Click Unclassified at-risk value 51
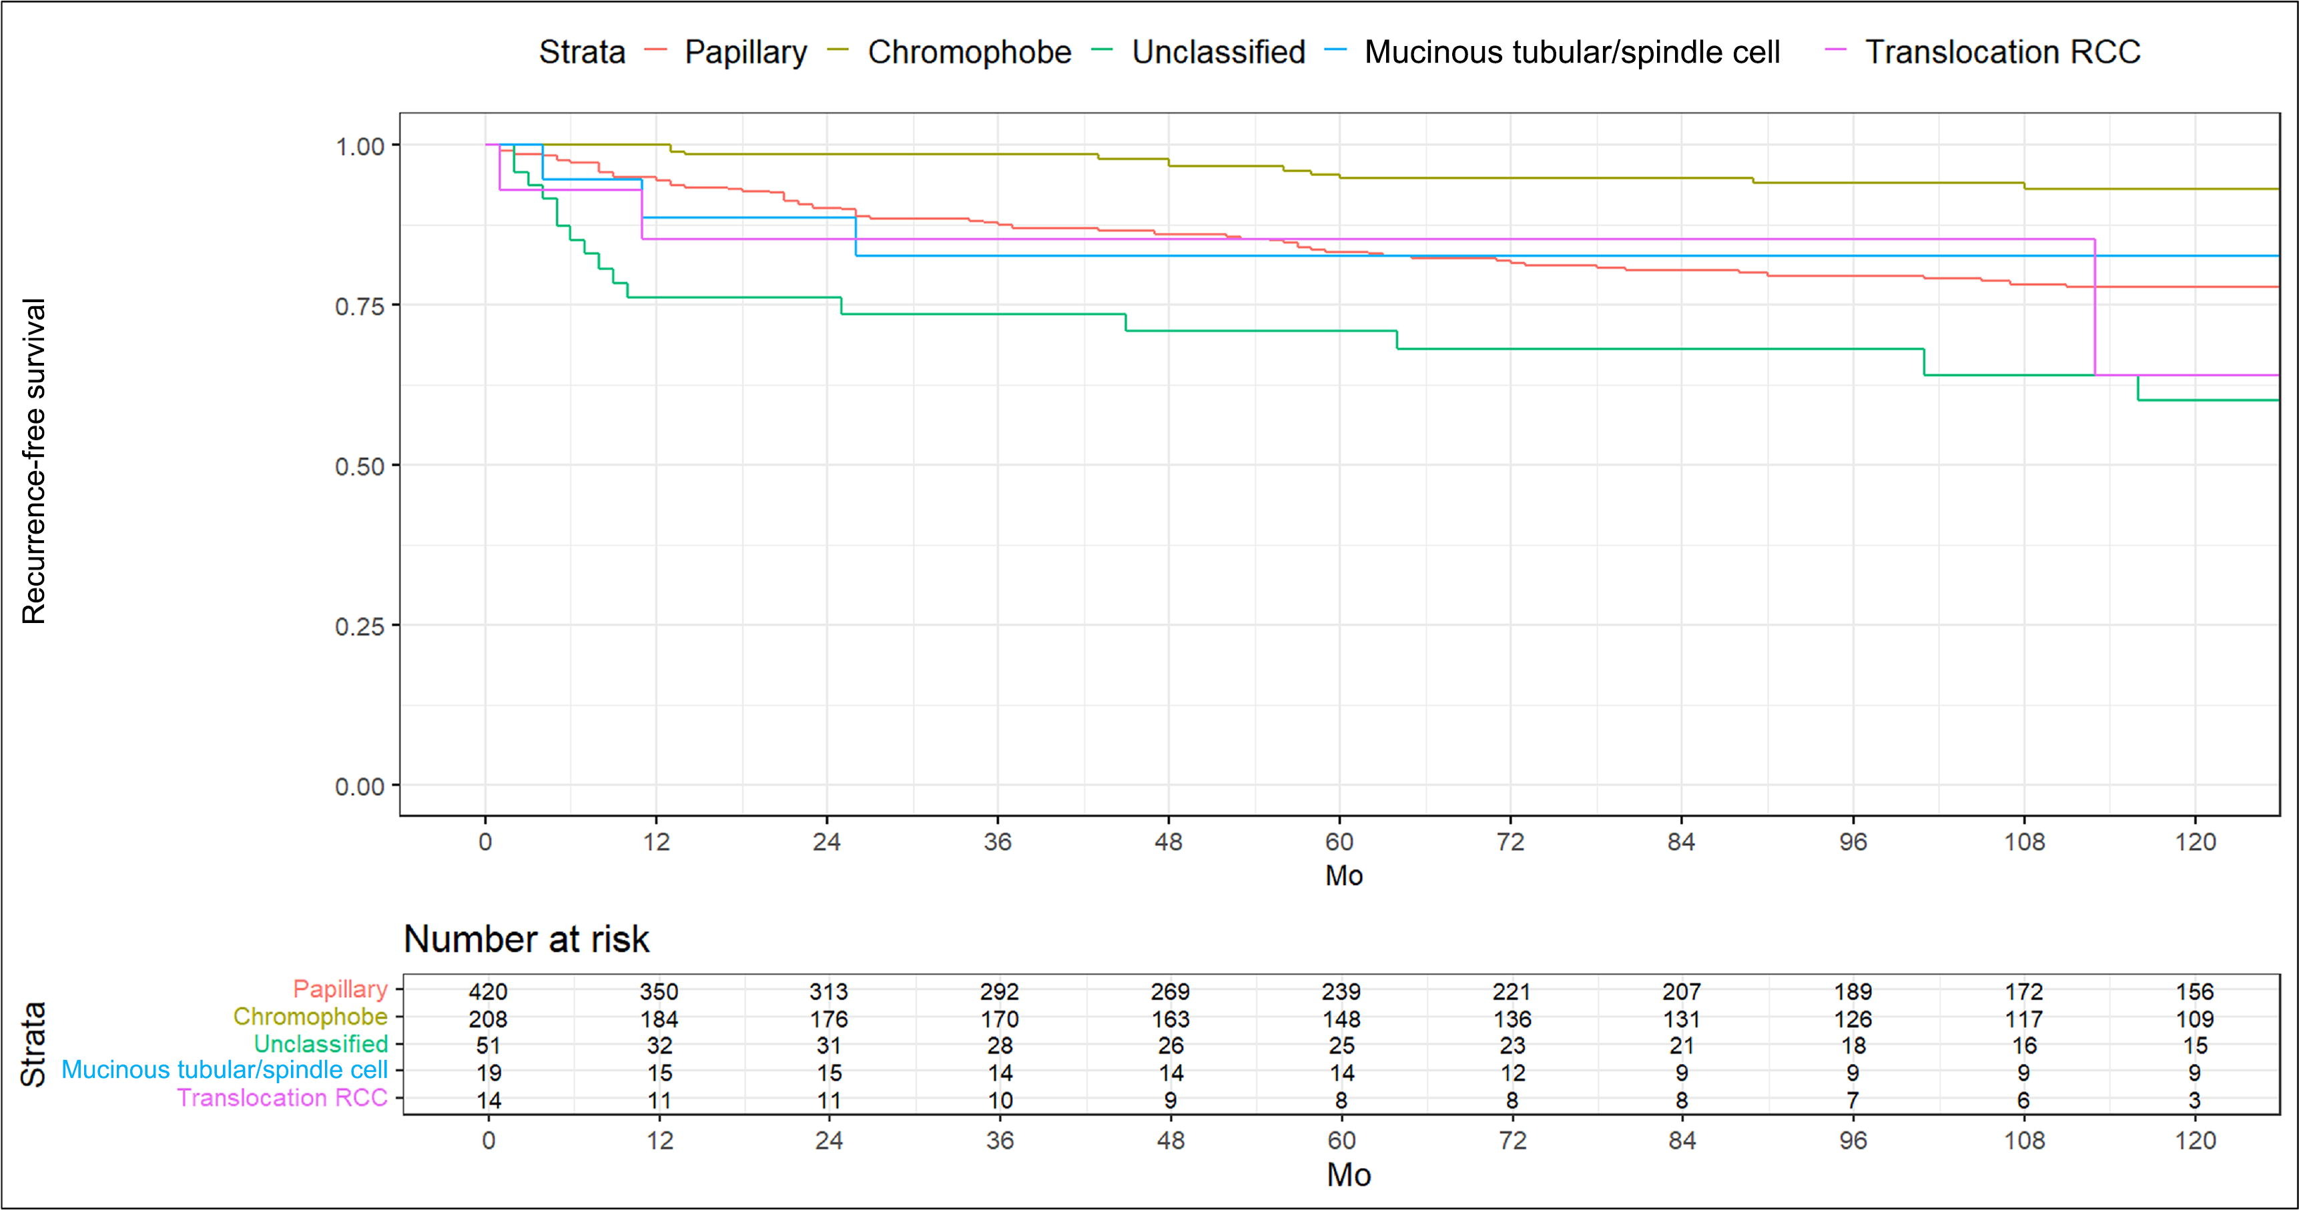 (488, 1045)
